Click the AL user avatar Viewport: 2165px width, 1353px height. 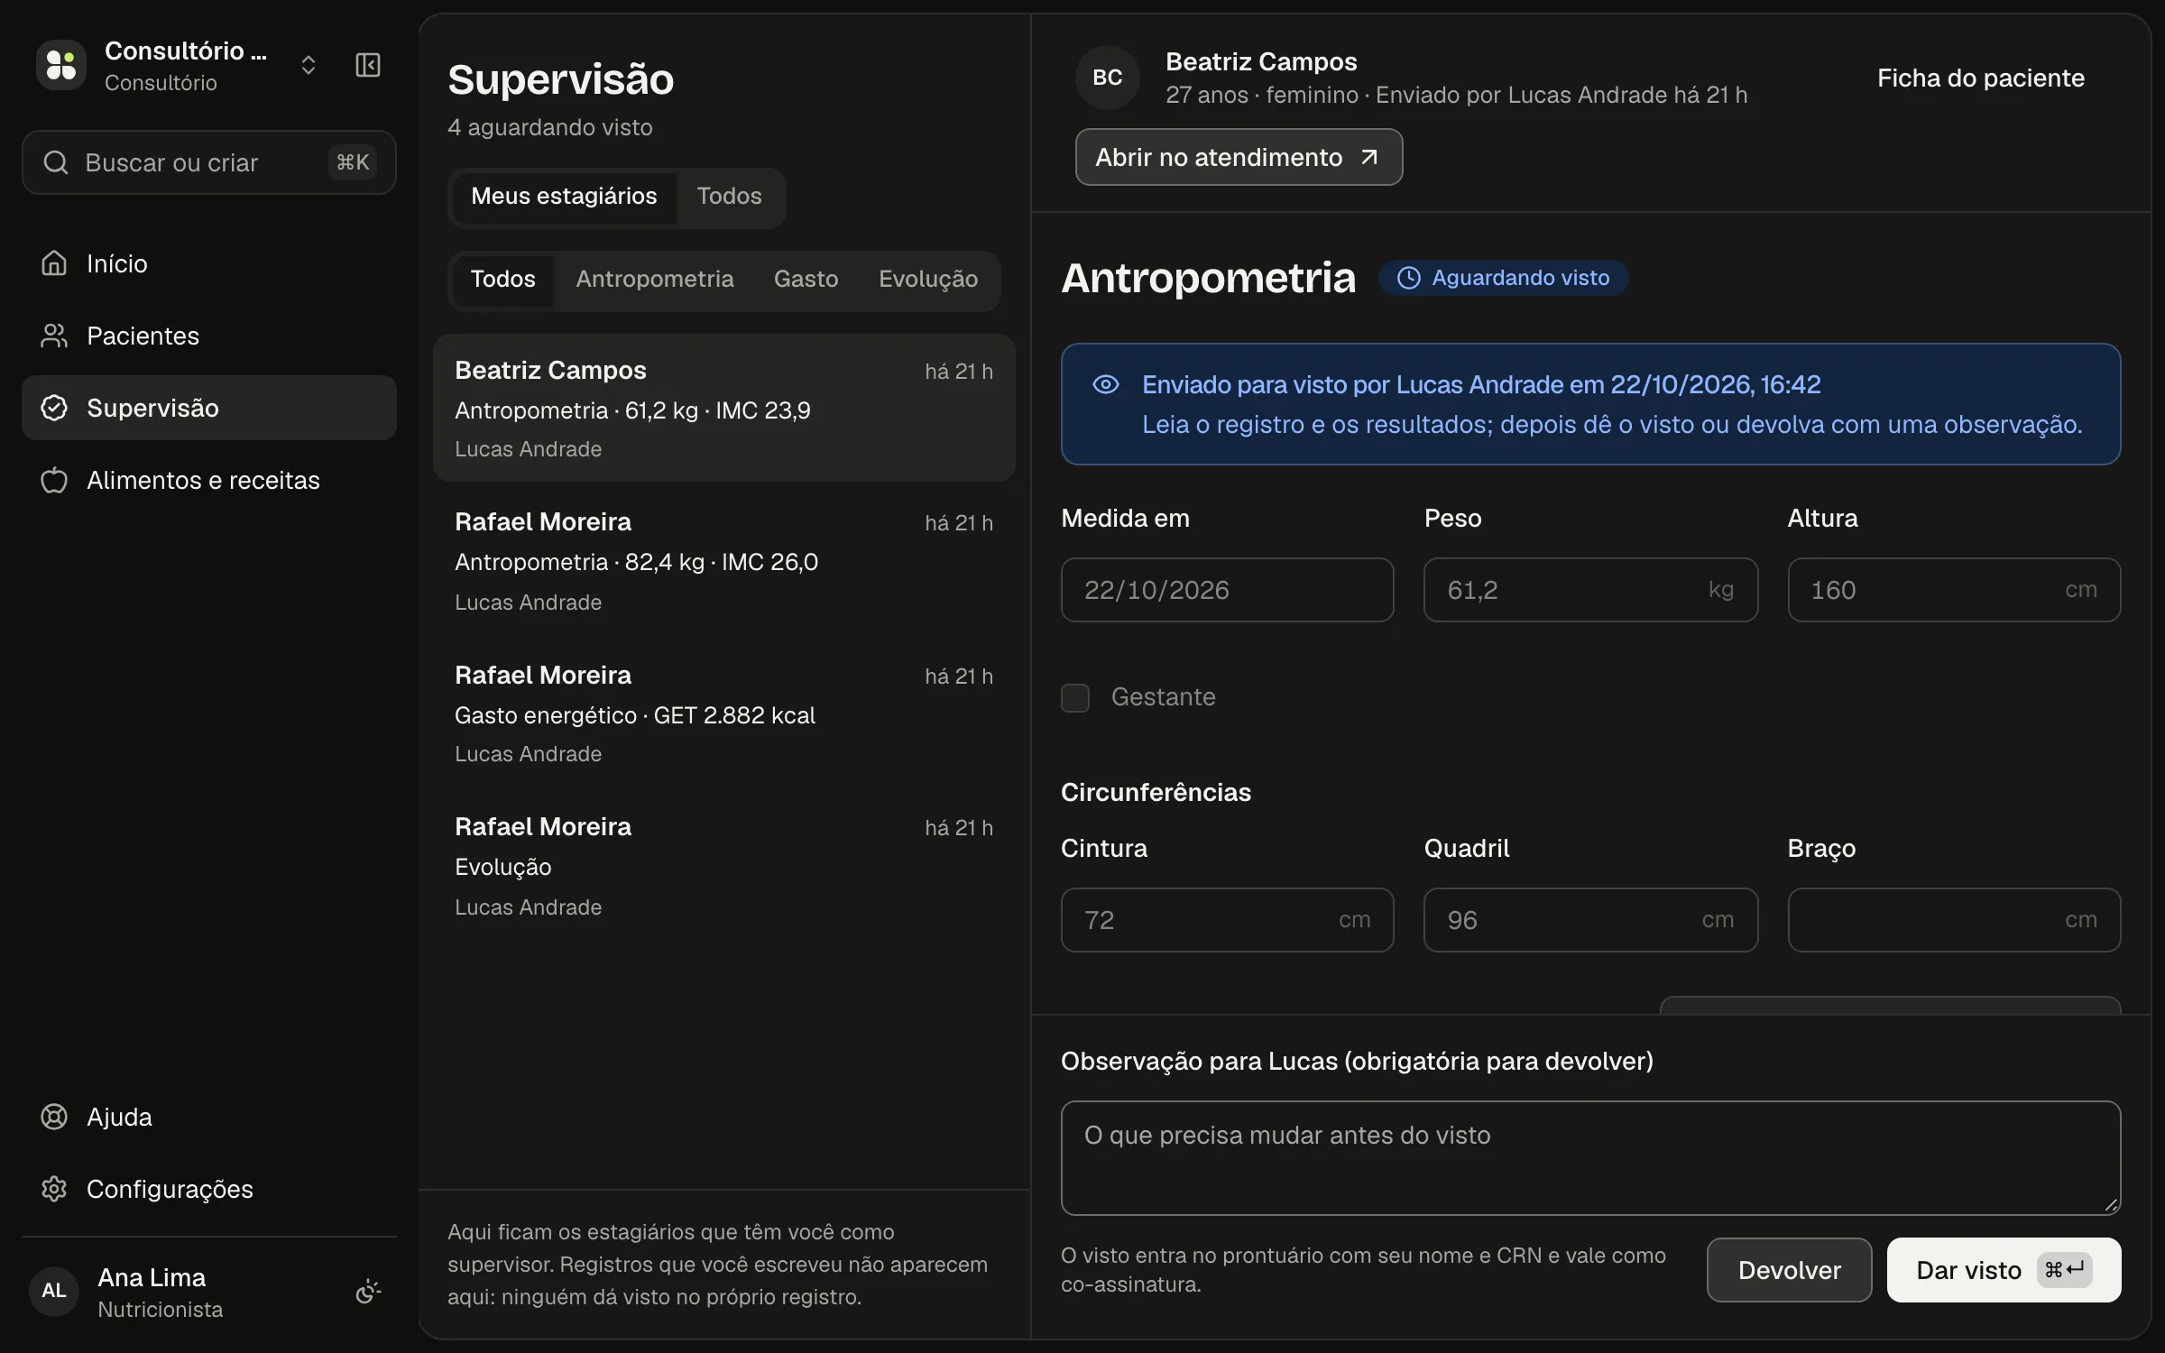pos(54,1291)
